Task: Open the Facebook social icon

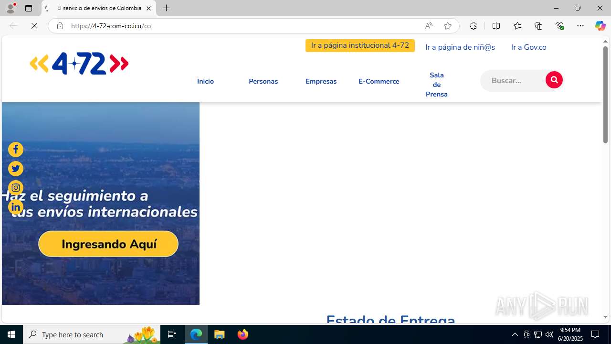Action: pos(16,150)
